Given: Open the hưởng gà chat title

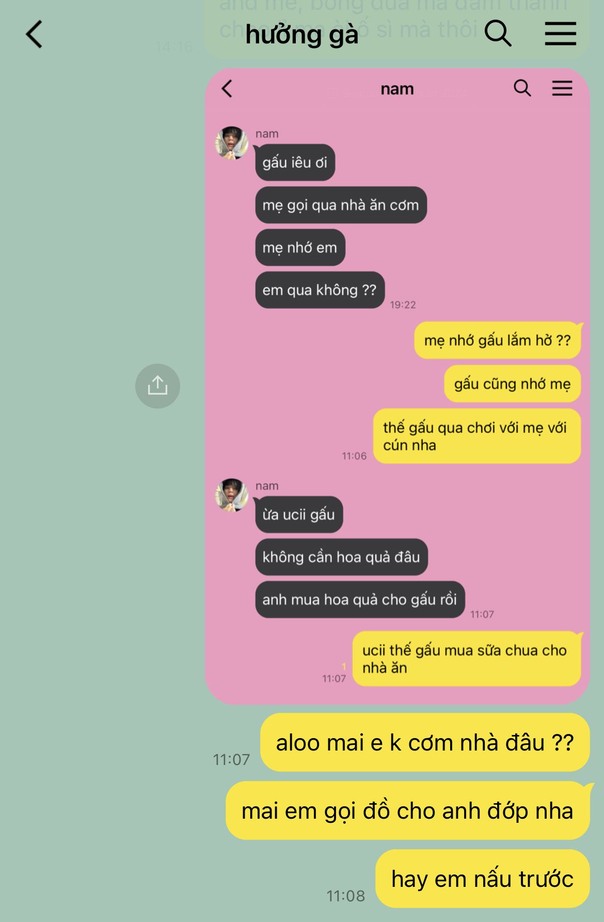Looking at the screenshot, I should [301, 35].
